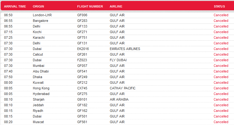The image size is (234, 125).
Task: Click CATHAY PACIFIC airline name
Action: click(x=123, y=88)
